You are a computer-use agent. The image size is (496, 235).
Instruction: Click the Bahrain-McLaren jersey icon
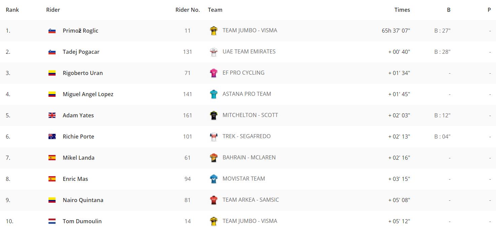click(x=213, y=158)
